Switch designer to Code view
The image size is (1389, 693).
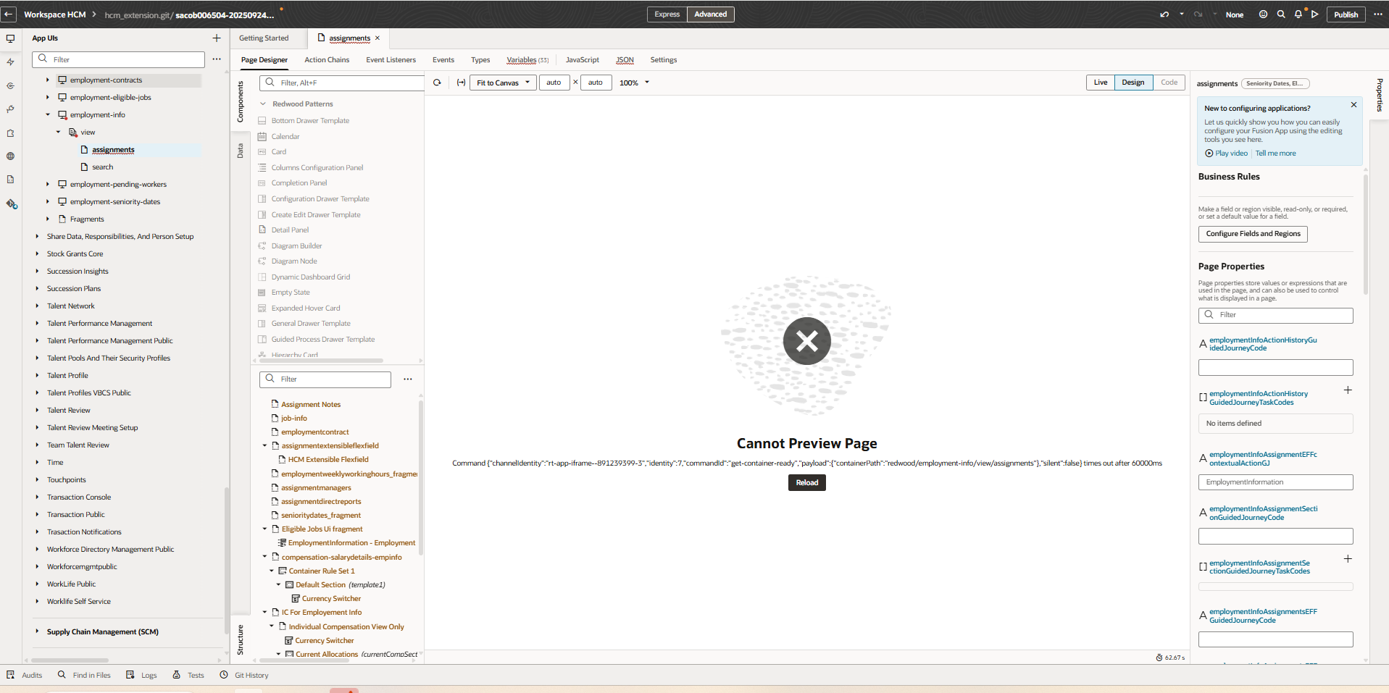point(1169,83)
